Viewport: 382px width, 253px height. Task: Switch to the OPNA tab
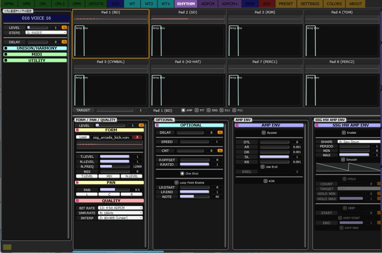(9, 4)
